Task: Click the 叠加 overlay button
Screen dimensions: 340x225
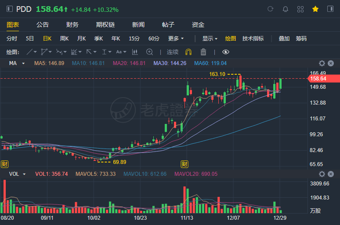Action: click(x=284, y=39)
